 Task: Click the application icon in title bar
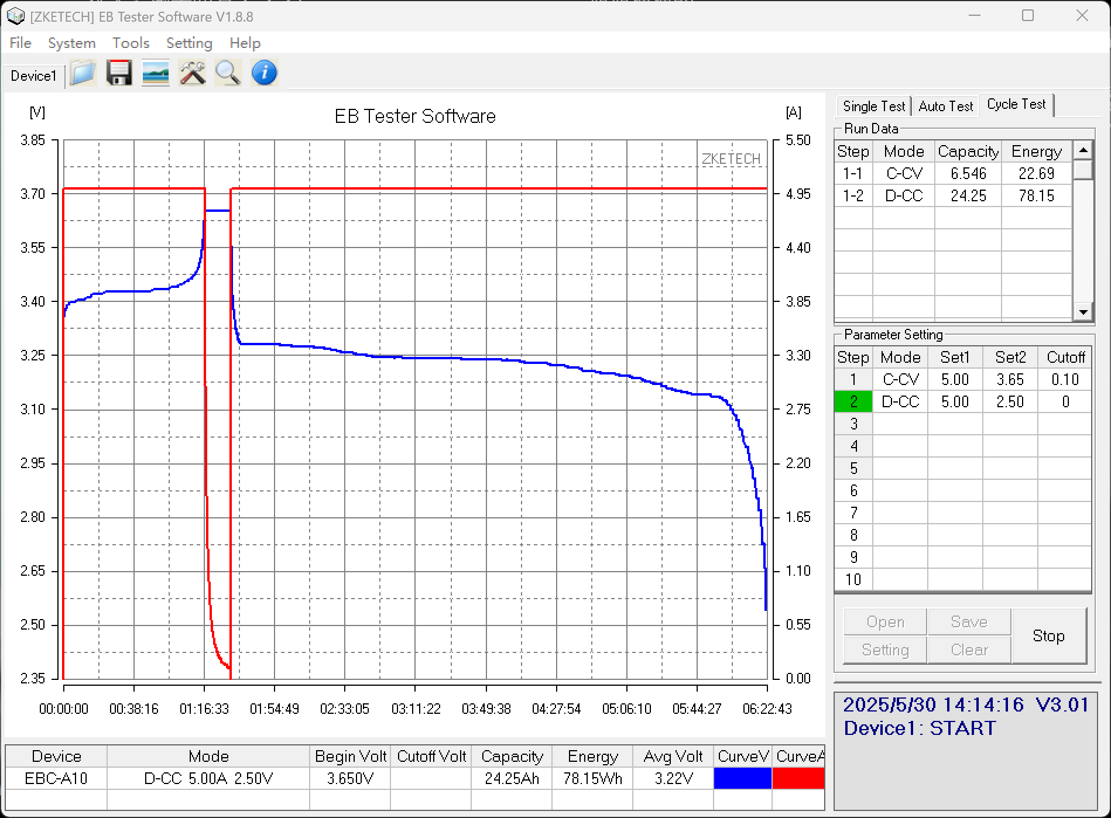point(15,16)
